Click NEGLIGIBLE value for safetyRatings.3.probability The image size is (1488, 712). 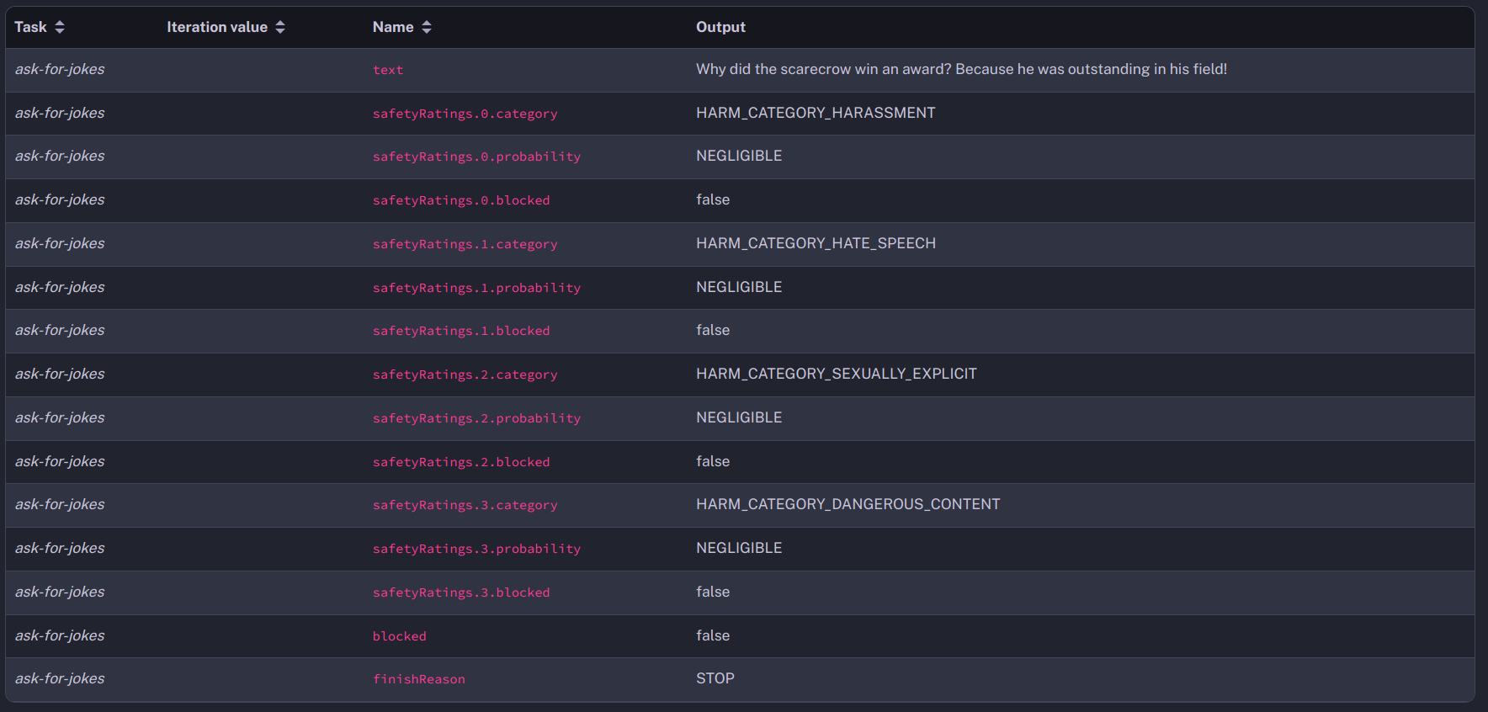[739, 548]
